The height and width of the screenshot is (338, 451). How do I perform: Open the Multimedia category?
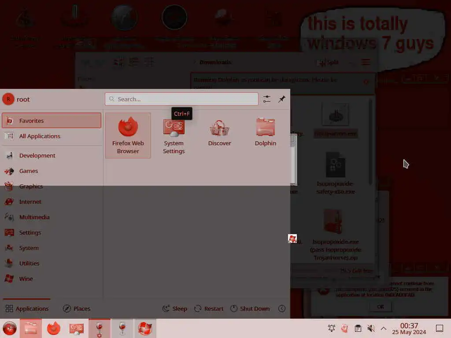(x=52, y=217)
